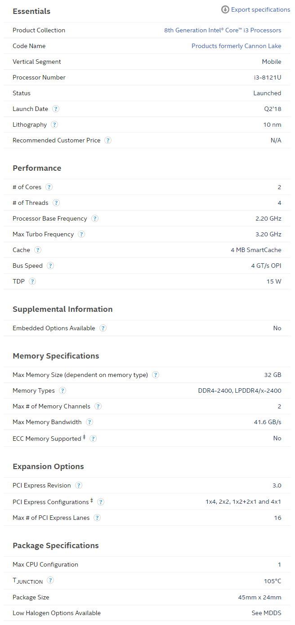Screen dimensions: 295x625
Task: Follow Products formerly Cannon Lake link
Action: coord(236,46)
